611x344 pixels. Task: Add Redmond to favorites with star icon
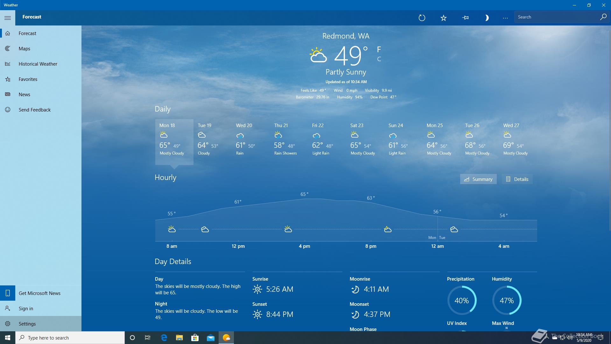pyautogui.click(x=444, y=18)
